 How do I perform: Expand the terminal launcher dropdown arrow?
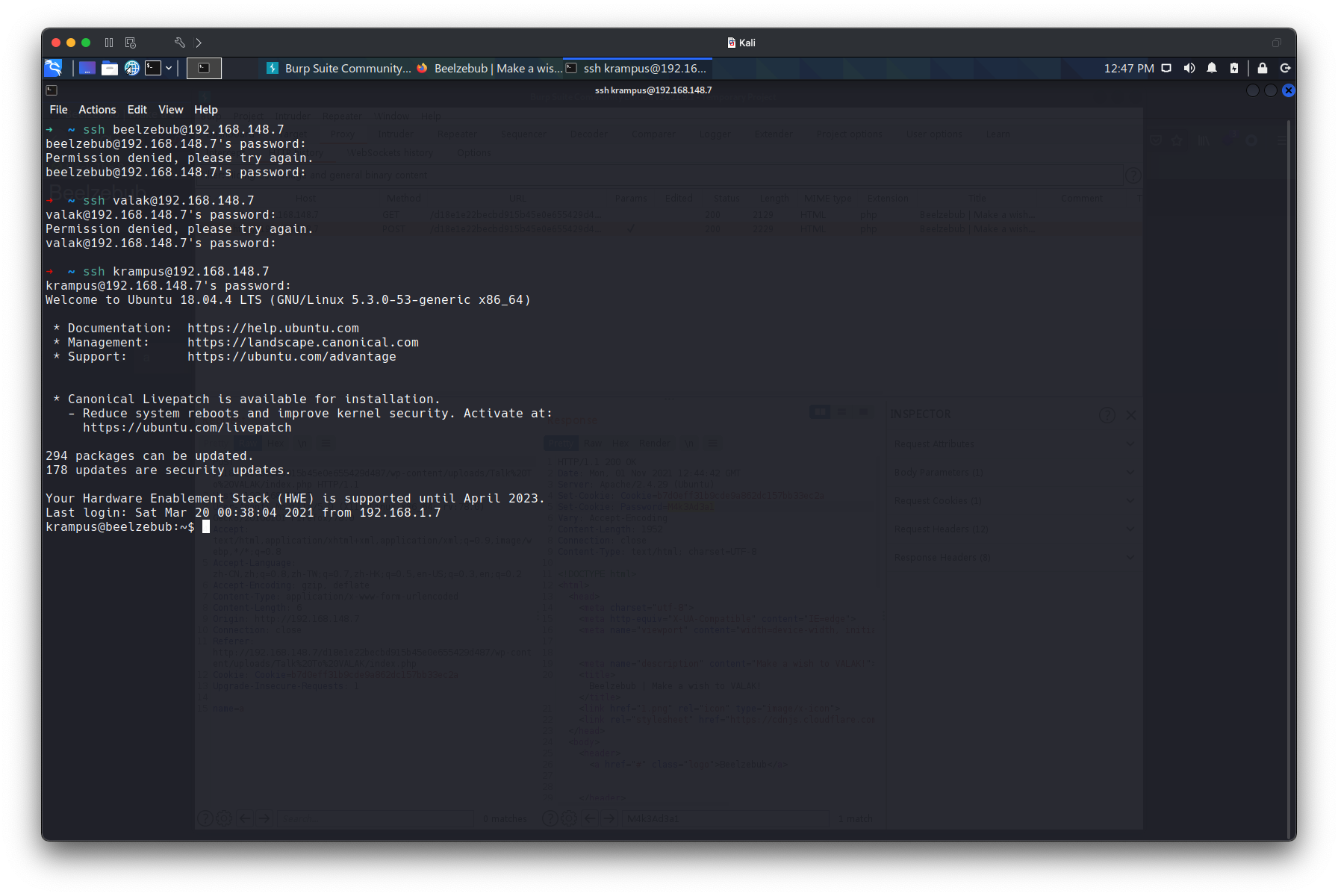point(169,68)
